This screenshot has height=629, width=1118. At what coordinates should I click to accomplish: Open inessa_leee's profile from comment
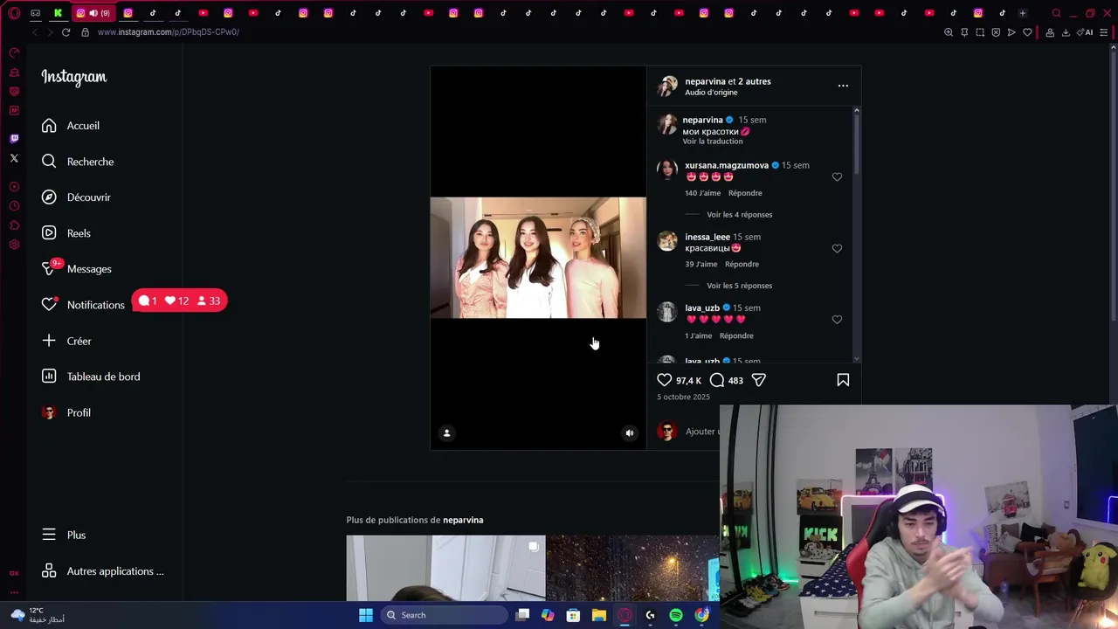tap(707, 237)
